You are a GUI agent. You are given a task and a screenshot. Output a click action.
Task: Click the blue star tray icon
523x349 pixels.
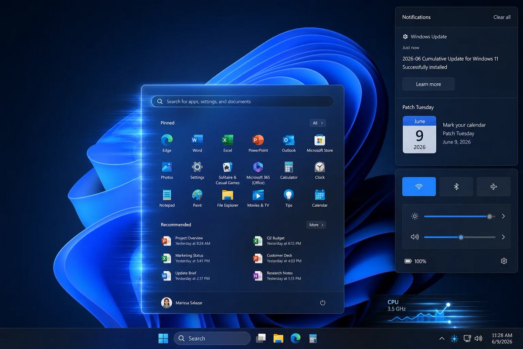coord(454,338)
